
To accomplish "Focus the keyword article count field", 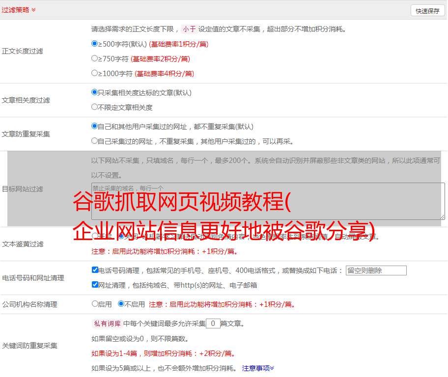I will pos(213,323).
